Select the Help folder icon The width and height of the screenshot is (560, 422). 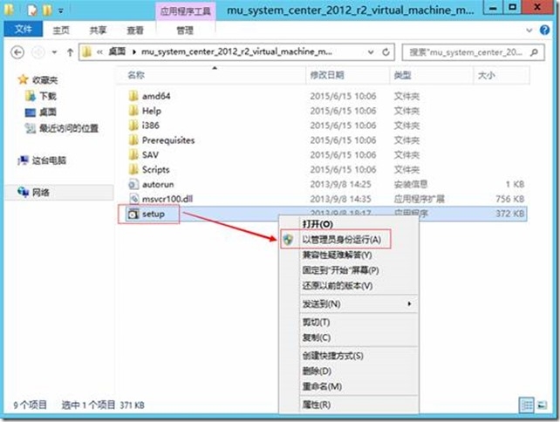pos(133,111)
